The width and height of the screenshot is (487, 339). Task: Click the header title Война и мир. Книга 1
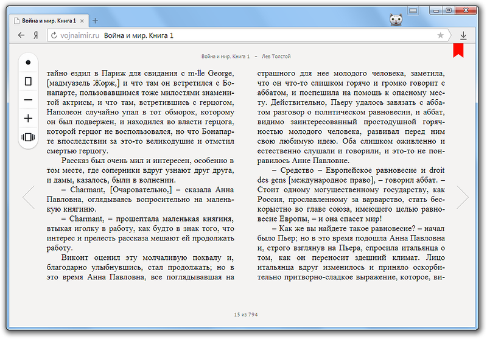(x=225, y=56)
